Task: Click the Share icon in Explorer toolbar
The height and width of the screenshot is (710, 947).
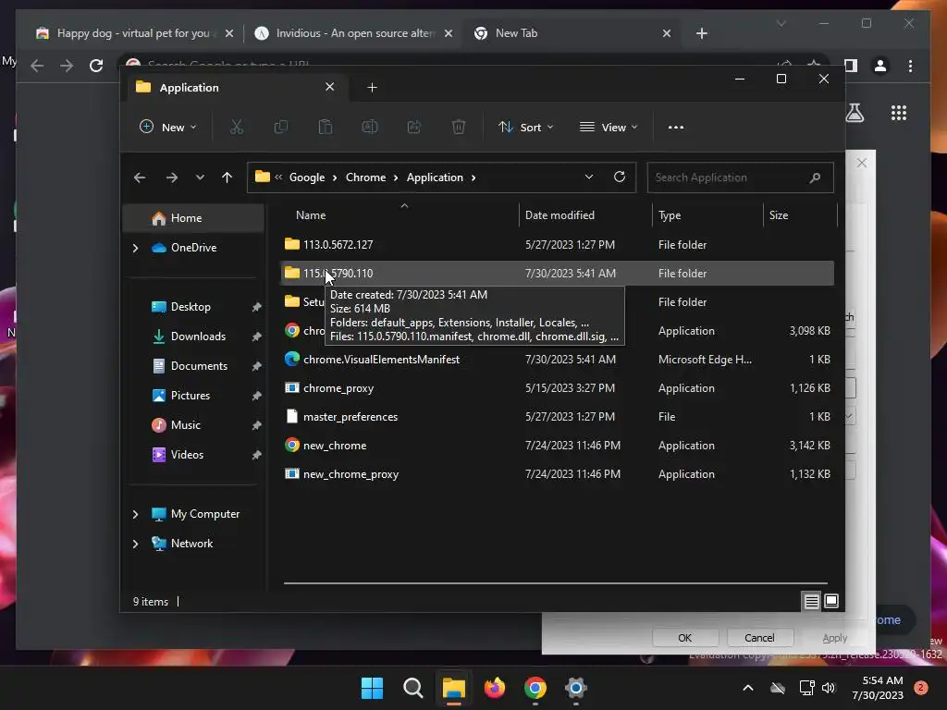Action: pos(414,127)
